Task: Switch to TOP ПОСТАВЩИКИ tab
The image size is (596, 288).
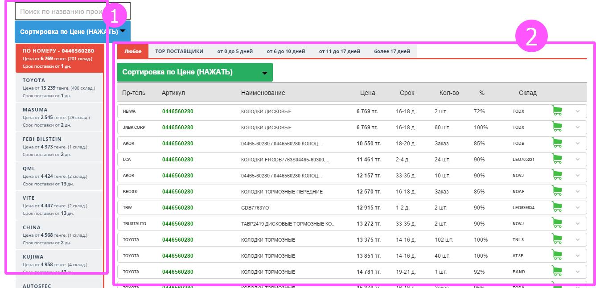Action: [179, 51]
